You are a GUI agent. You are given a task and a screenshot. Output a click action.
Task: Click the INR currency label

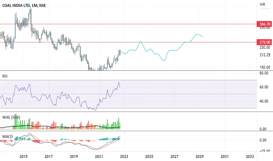click(262, 4)
